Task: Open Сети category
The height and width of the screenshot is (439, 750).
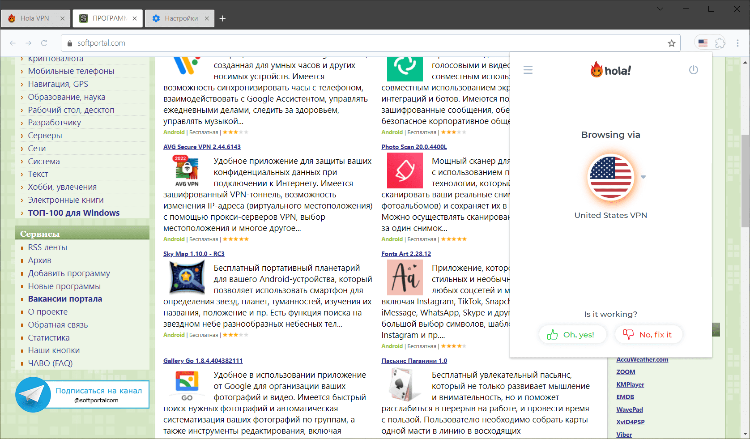Action: point(37,149)
